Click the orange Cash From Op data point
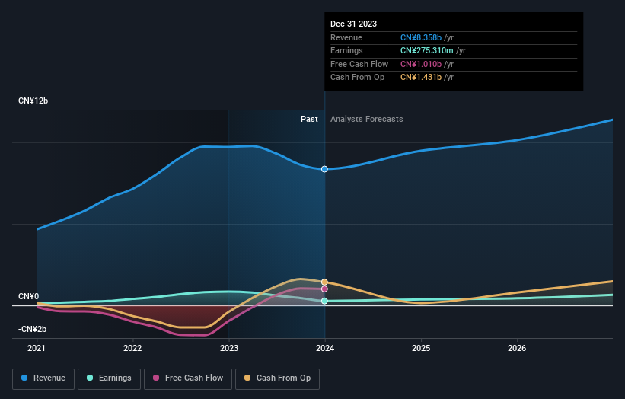This screenshot has width=625, height=399. [324, 282]
